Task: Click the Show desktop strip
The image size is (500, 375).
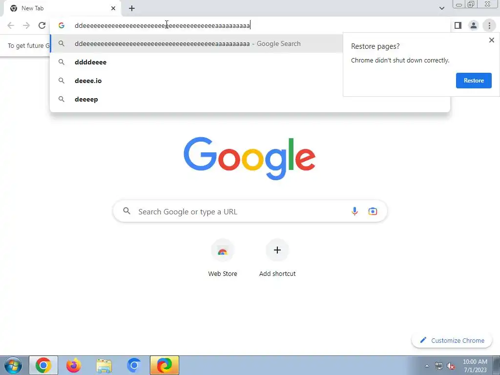Action: pos(496,365)
